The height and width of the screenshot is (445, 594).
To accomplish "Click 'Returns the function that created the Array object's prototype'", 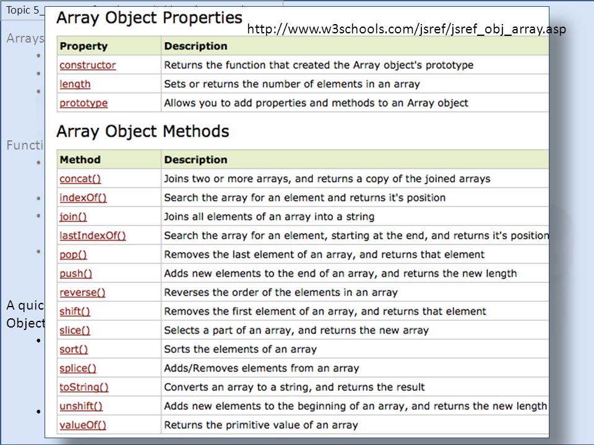I will [x=319, y=65].
